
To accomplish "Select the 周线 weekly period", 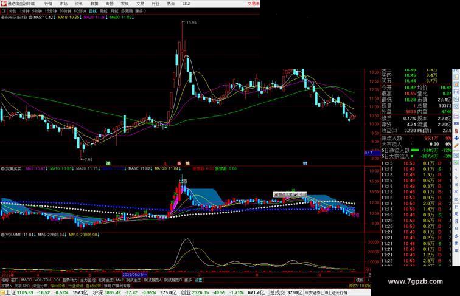I will coord(103,11).
